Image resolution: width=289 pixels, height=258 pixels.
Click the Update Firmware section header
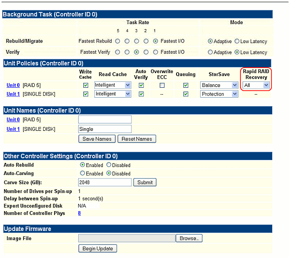(x=138, y=229)
